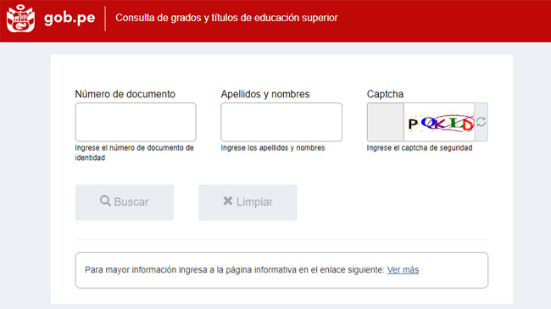This screenshot has height=309, width=551.
Task: Click the 'Consulta de grados y títulos' header title
Action: [226, 18]
